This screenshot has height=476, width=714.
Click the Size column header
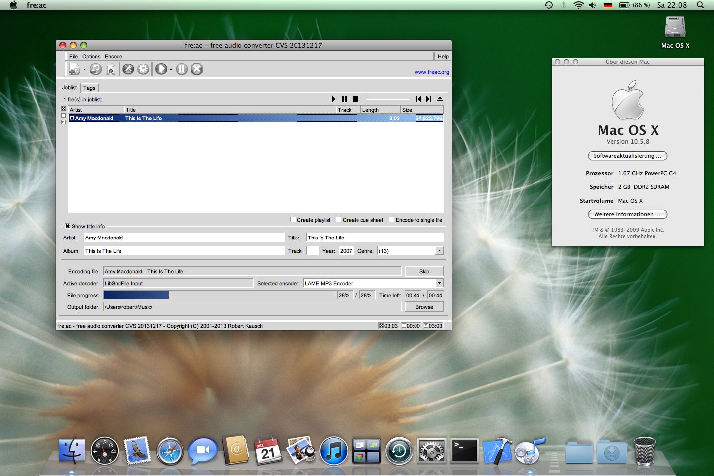pos(421,110)
